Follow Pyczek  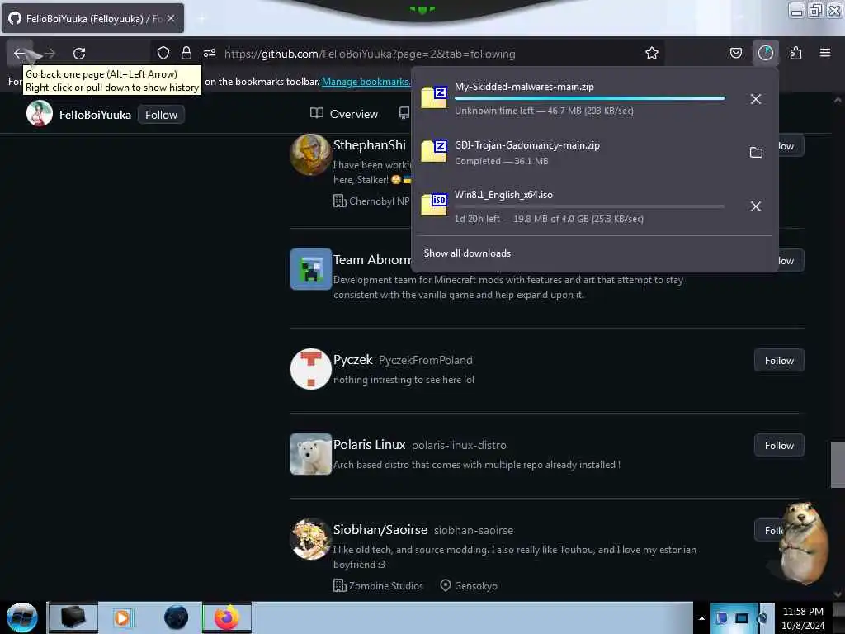(779, 361)
